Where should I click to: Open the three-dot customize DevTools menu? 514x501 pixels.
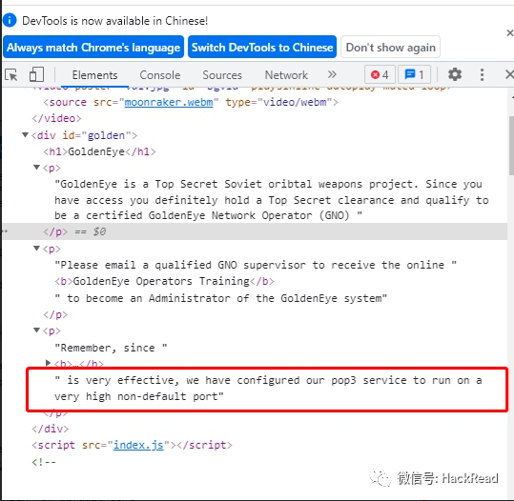pyautogui.click(x=482, y=74)
